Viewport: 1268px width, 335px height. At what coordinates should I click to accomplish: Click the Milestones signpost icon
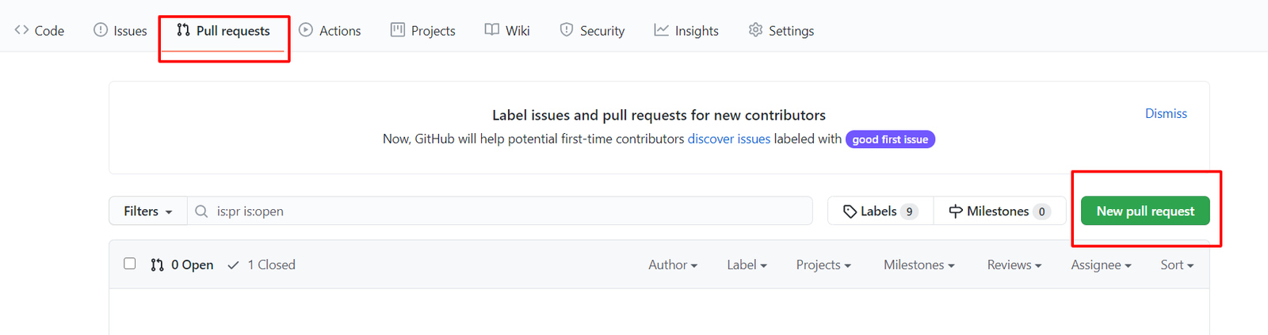pyautogui.click(x=956, y=211)
